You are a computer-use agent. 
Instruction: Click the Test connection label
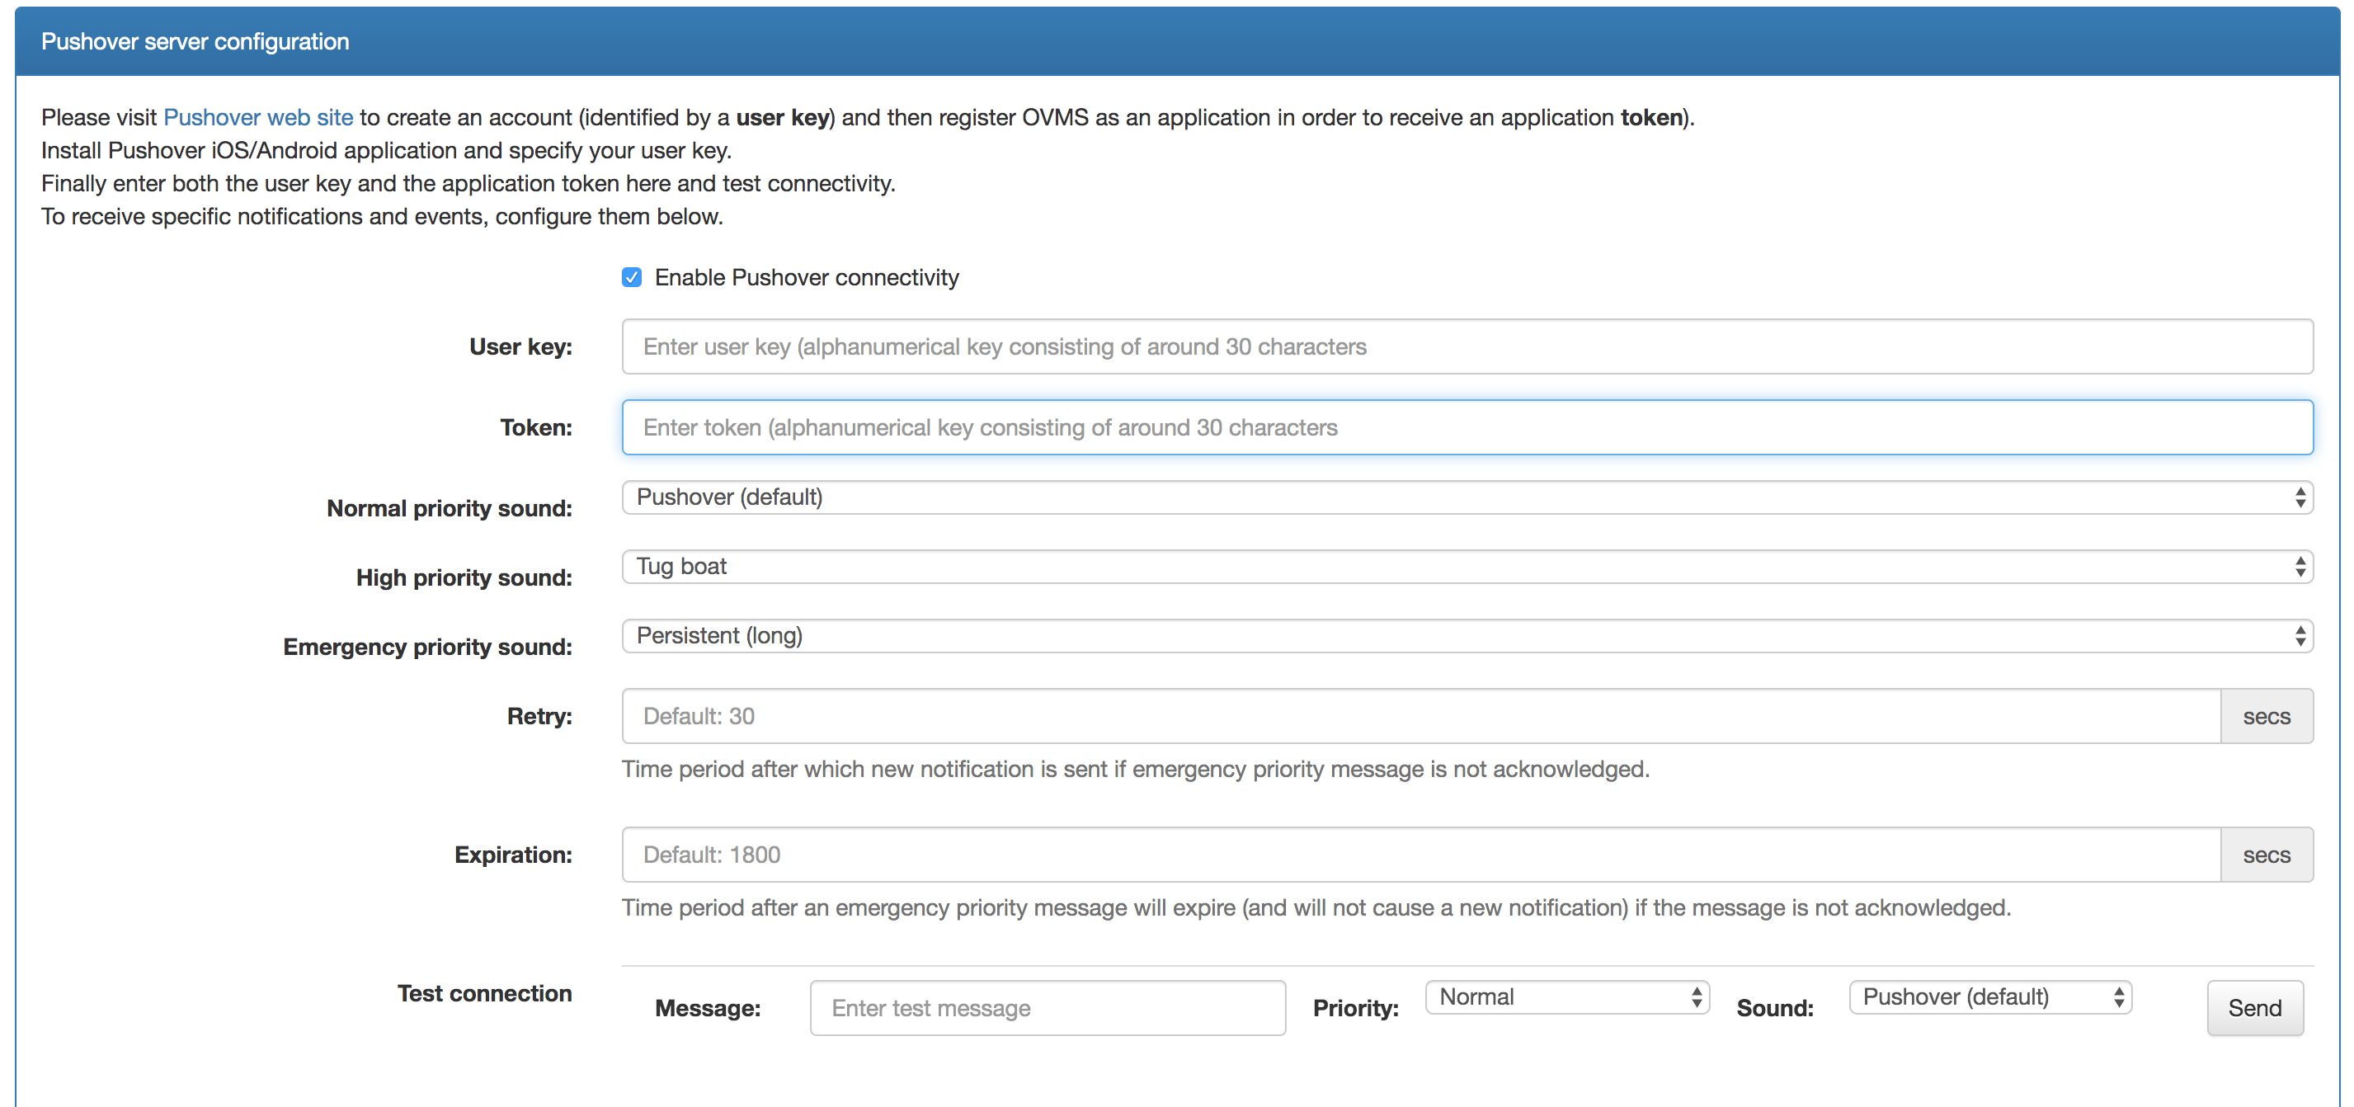pos(484,994)
